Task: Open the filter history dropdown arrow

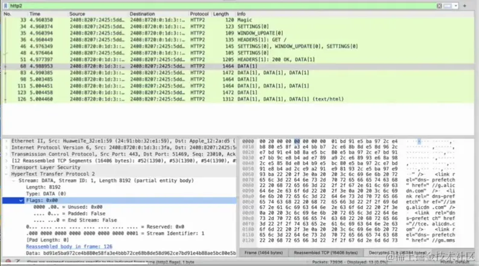Action: coord(455,6)
